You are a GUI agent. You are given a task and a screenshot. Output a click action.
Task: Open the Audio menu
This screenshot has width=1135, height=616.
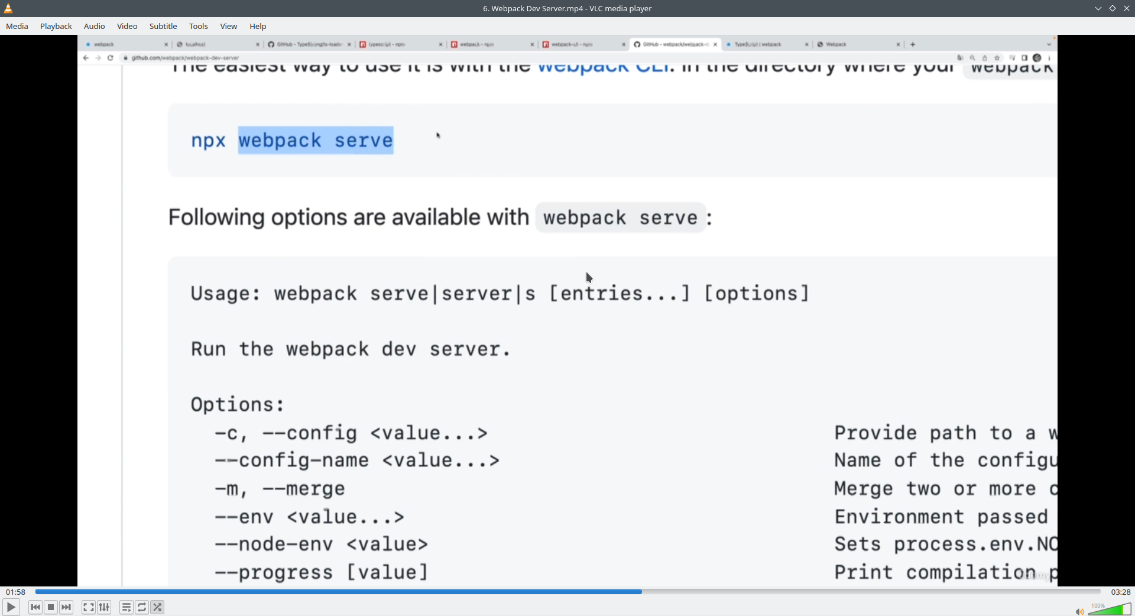click(x=94, y=26)
